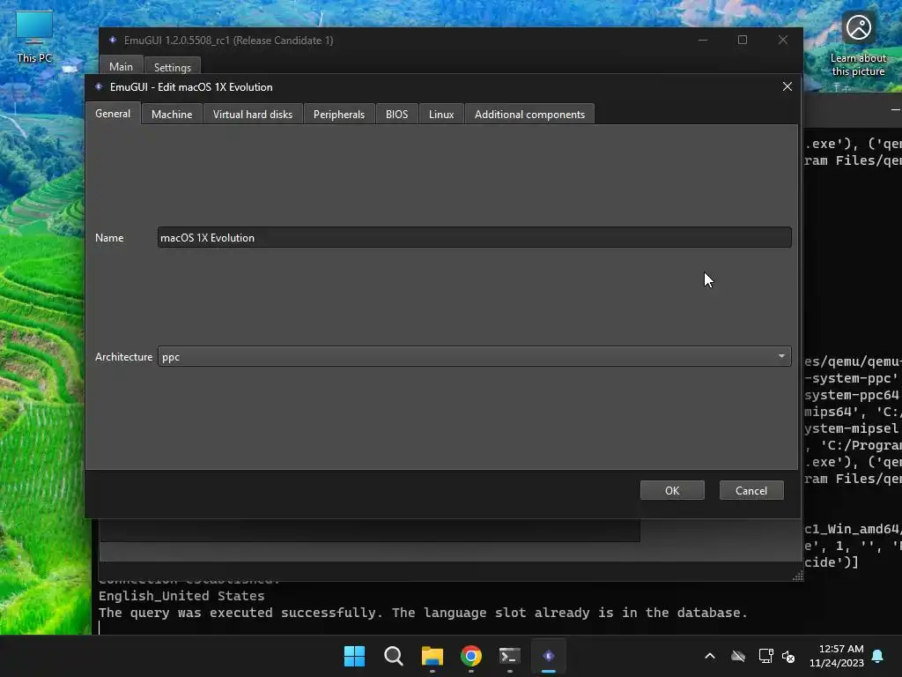Click the Cancel button
This screenshot has height=677, width=902.
point(751,490)
